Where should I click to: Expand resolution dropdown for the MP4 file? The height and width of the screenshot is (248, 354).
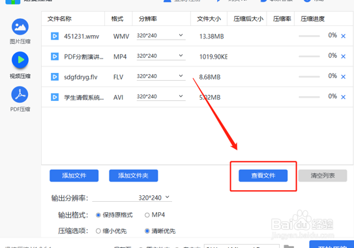181,55
